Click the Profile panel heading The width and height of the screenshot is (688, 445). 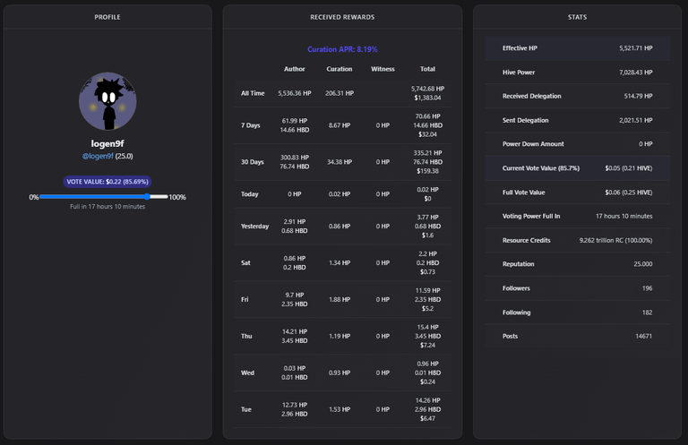click(107, 17)
